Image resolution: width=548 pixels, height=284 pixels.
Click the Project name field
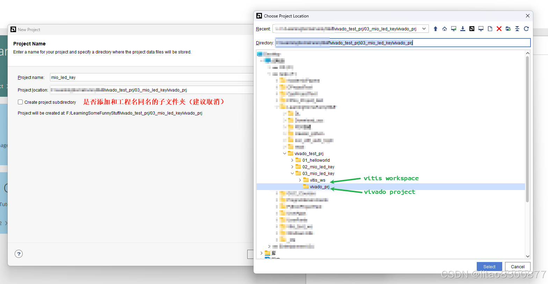152,77
